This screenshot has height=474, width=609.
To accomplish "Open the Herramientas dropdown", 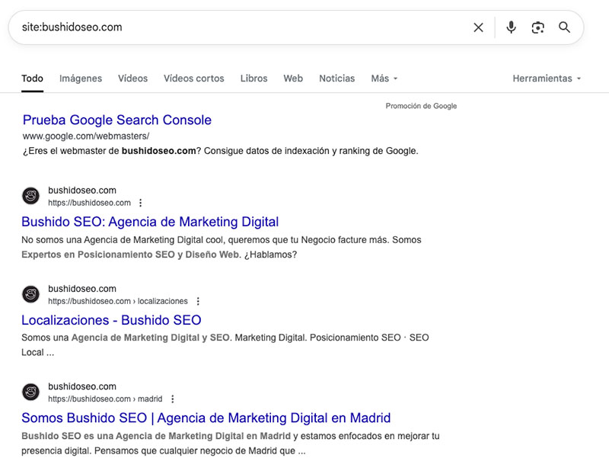I will tap(545, 78).
